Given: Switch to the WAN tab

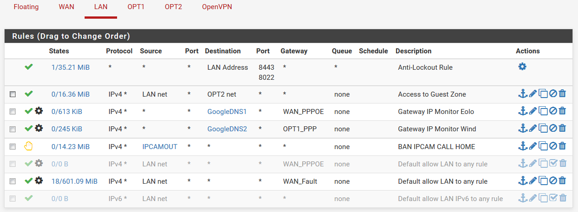Looking at the screenshot, I should (x=66, y=7).
